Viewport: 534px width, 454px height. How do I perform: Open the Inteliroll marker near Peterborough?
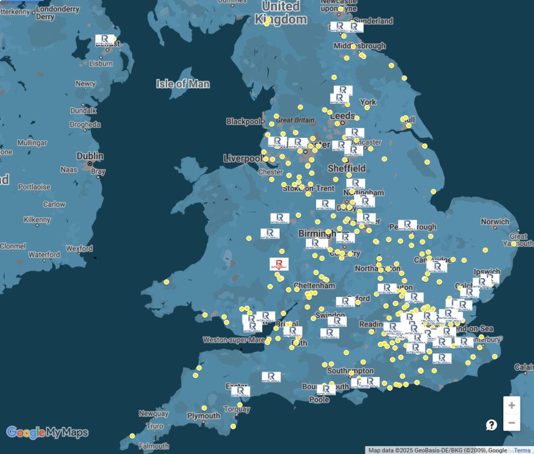click(407, 225)
